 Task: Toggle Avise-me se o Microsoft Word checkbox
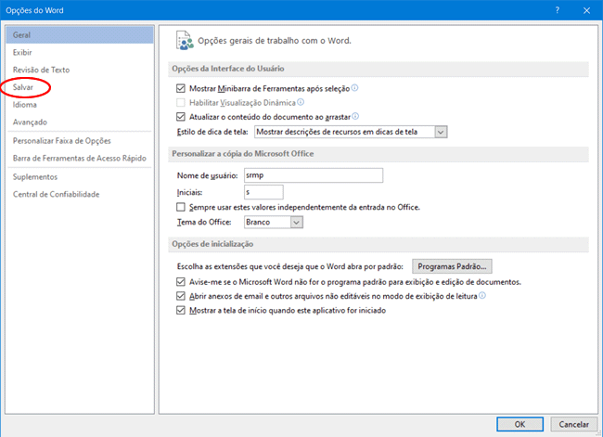click(181, 281)
